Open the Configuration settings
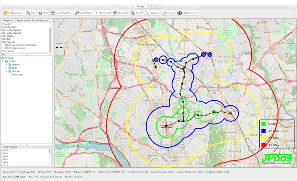Screen dimensions: 297x181 [13, 13]
